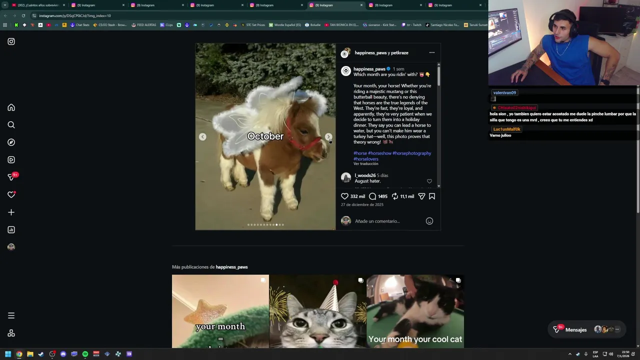Viewport: 640px width, 360px height.
Task: Reload the page with browser refresh icon
Action: coord(23,15)
